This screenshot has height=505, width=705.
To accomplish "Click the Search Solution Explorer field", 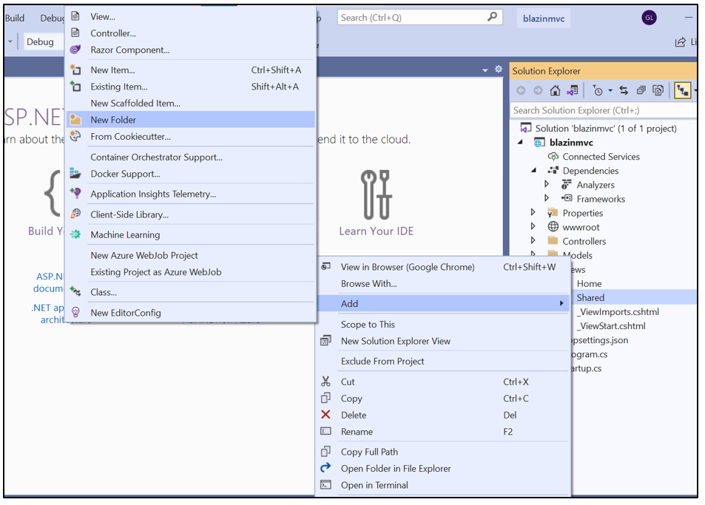I will pyautogui.click(x=599, y=110).
